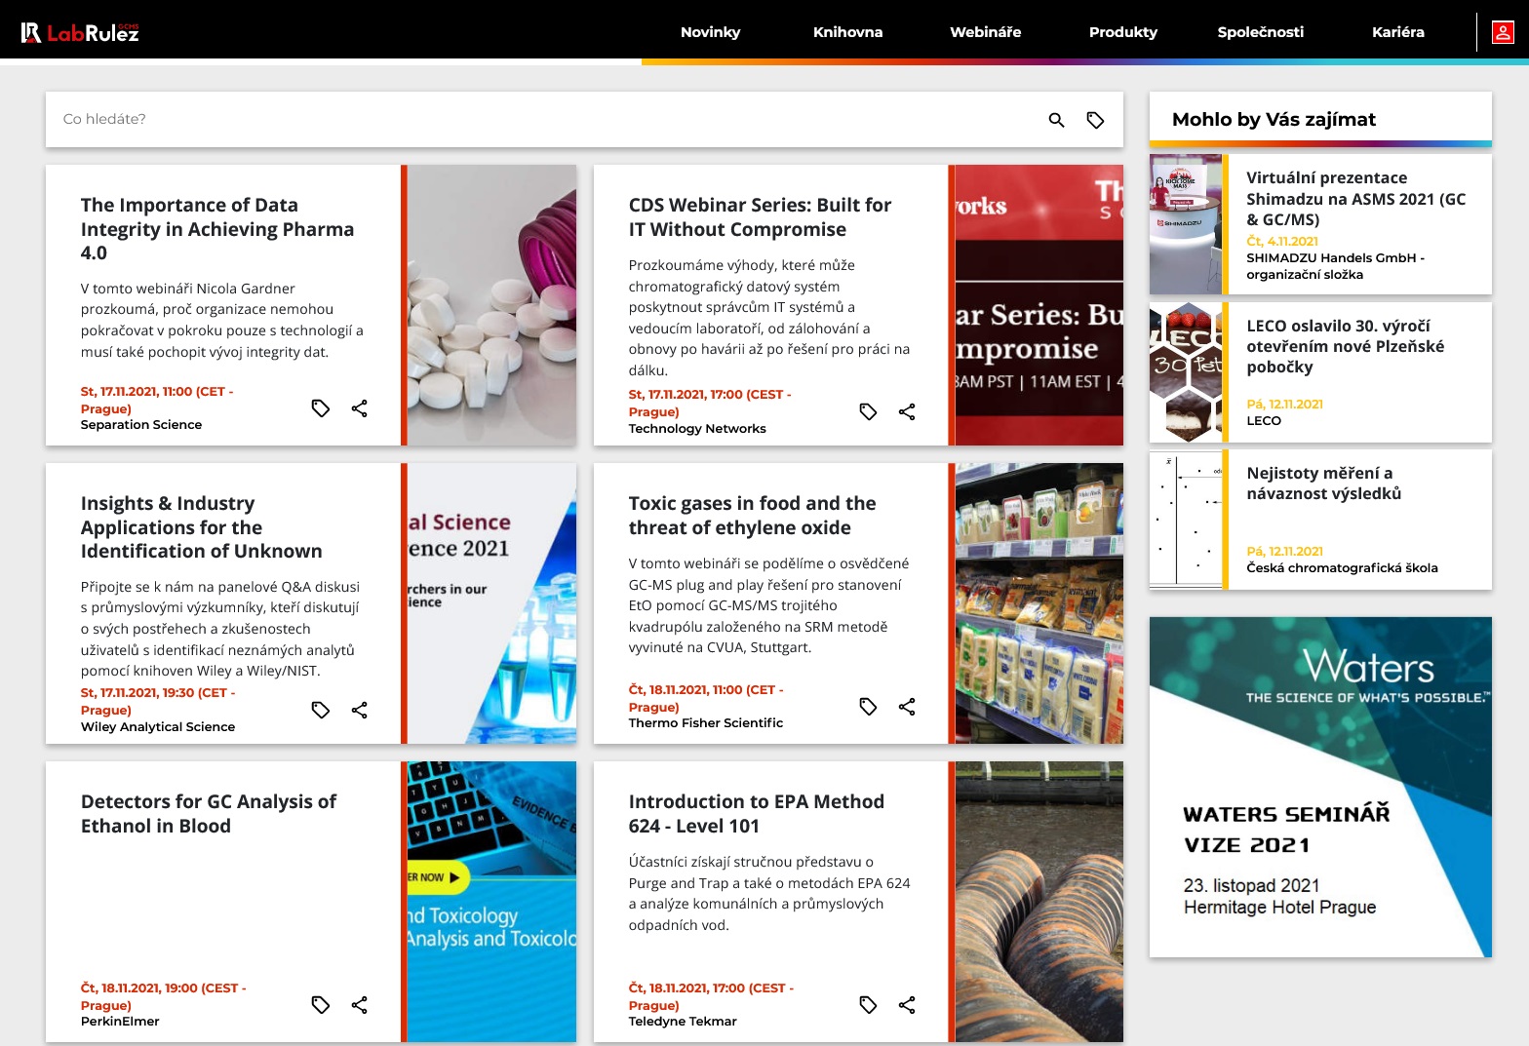The height and width of the screenshot is (1046, 1529).
Task: Click tag icon on EPA Method 624 card
Action: tap(868, 1004)
